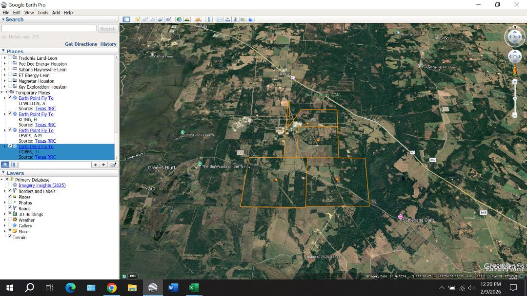Open the View menu
The width and height of the screenshot is (527, 296).
[29, 13]
